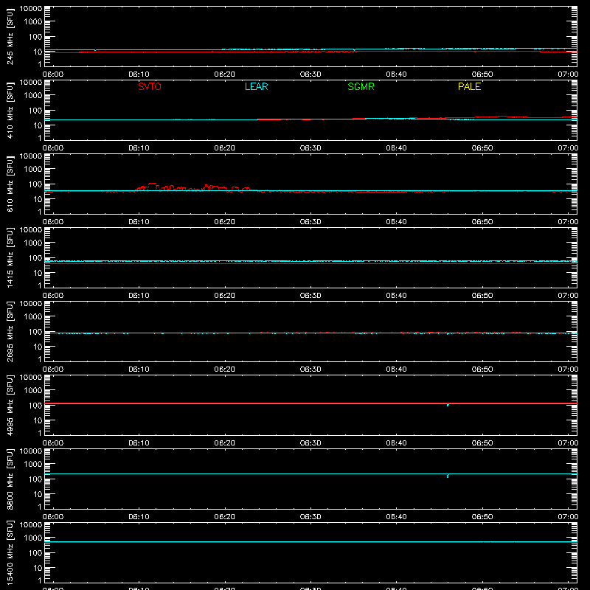Click the 06:50 time label under 610 MHz plot
The image size is (590, 590).
pos(482,222)
